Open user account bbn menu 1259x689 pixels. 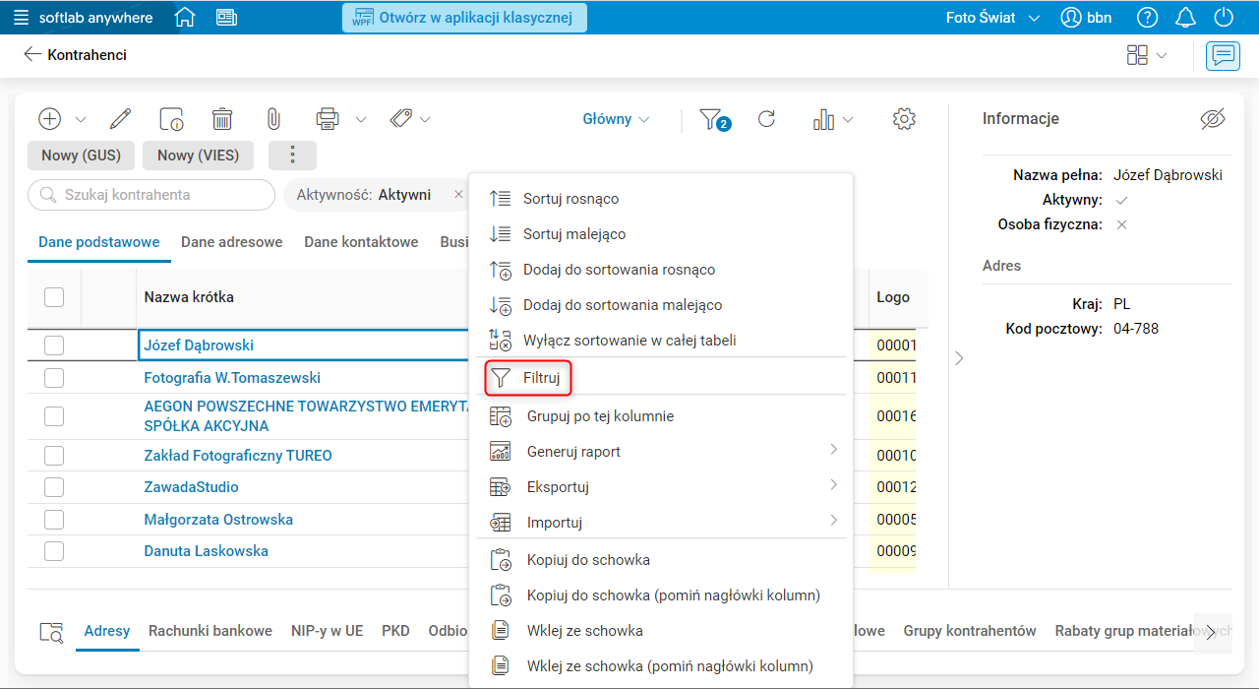[x=1086, y=18]
